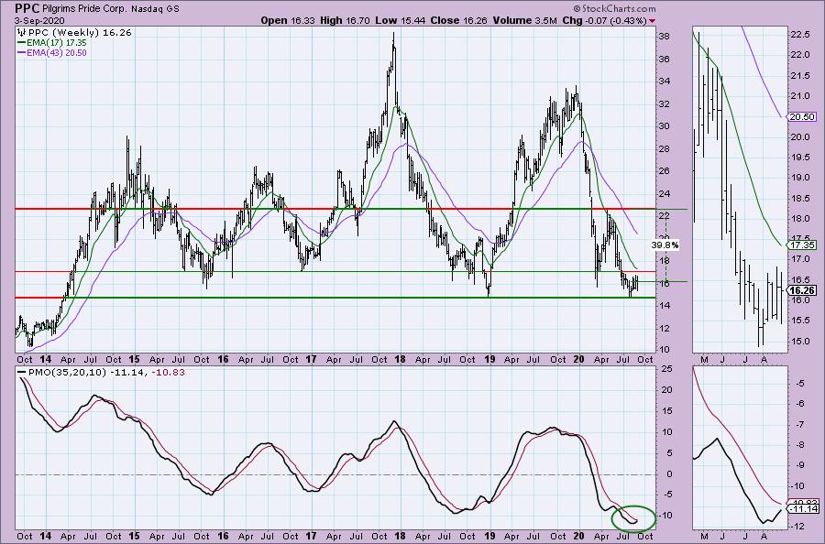Click the Volume 3.5M value
Screen dimensions: 825x544
525,20
